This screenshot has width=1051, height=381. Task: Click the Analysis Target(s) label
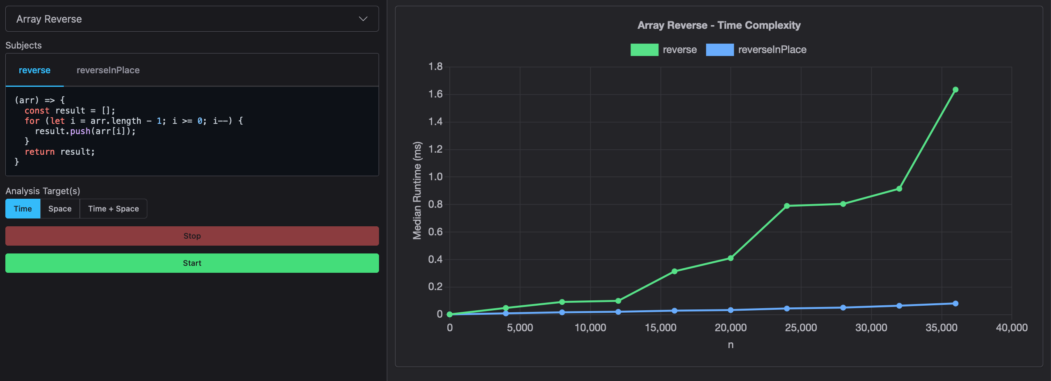click(43, 191)
